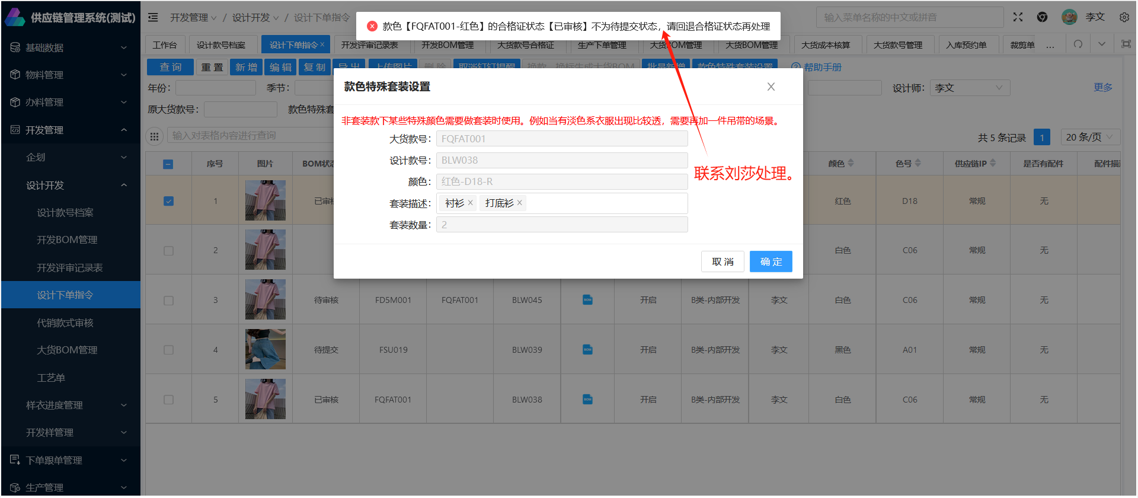Image resolution: width=1138 pixels, height=498 pixels.
Task: Click the tab refresh icon
Action: 1078,44
